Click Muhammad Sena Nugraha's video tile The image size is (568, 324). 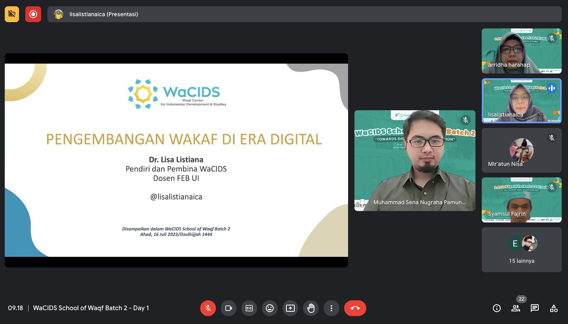point(415,160)
